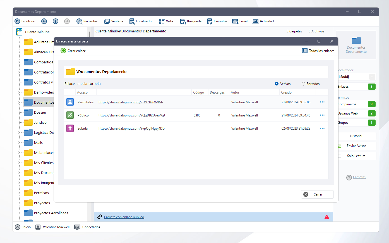This screenshot has width=389, height=243.
Task: Expand the Adjuntos folder in the tree
Action: (x=19, y=42)
